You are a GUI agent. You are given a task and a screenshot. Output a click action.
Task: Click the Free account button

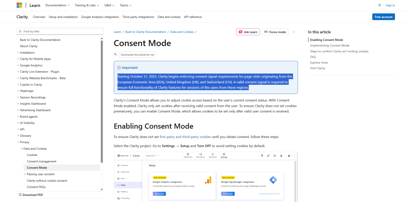tap(383, 17)
